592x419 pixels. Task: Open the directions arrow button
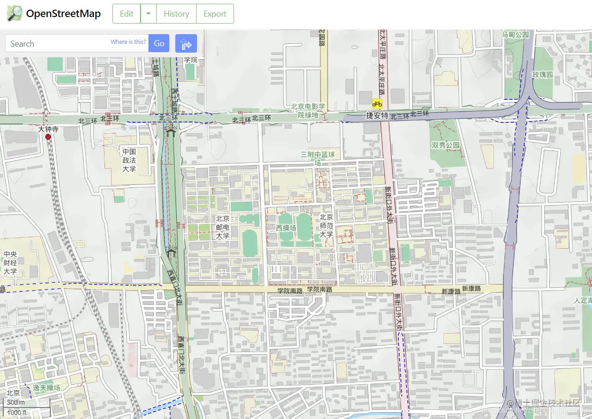coord(186,43)
